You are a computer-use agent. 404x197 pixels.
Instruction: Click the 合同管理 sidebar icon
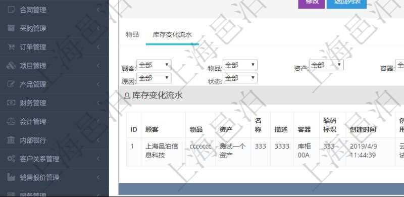coord(11,10)
